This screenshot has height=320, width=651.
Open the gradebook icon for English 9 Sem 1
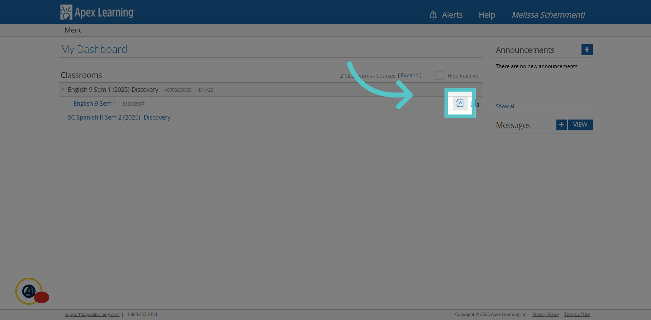pos(460,103)
